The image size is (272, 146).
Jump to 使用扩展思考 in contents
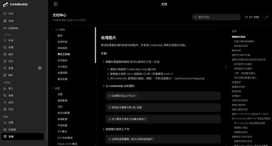click(238, 105)
